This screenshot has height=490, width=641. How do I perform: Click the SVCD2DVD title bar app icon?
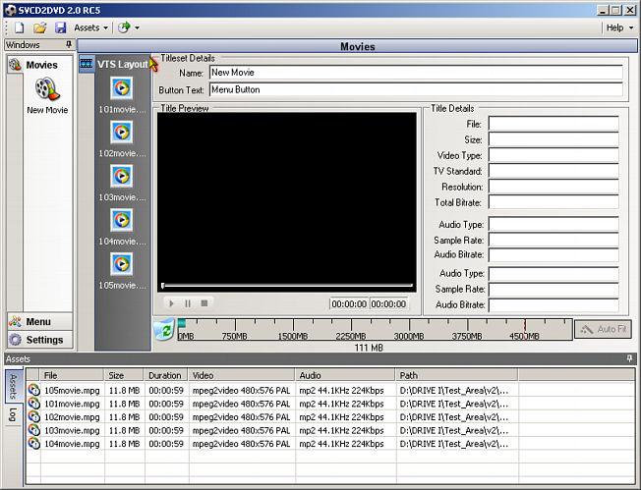pyautogui.click(x=11, y=10)
